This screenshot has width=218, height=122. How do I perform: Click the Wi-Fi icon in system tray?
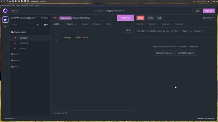pyautogui.click(x=208, y=1)
